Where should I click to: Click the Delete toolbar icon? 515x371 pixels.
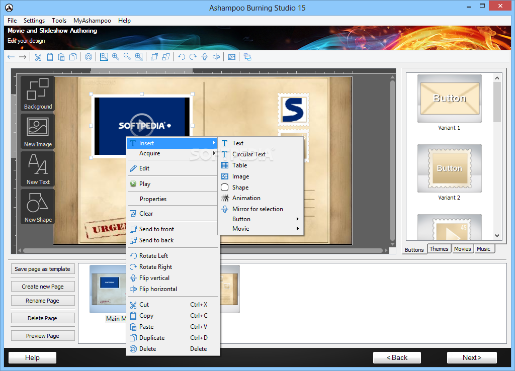[89, 57]
